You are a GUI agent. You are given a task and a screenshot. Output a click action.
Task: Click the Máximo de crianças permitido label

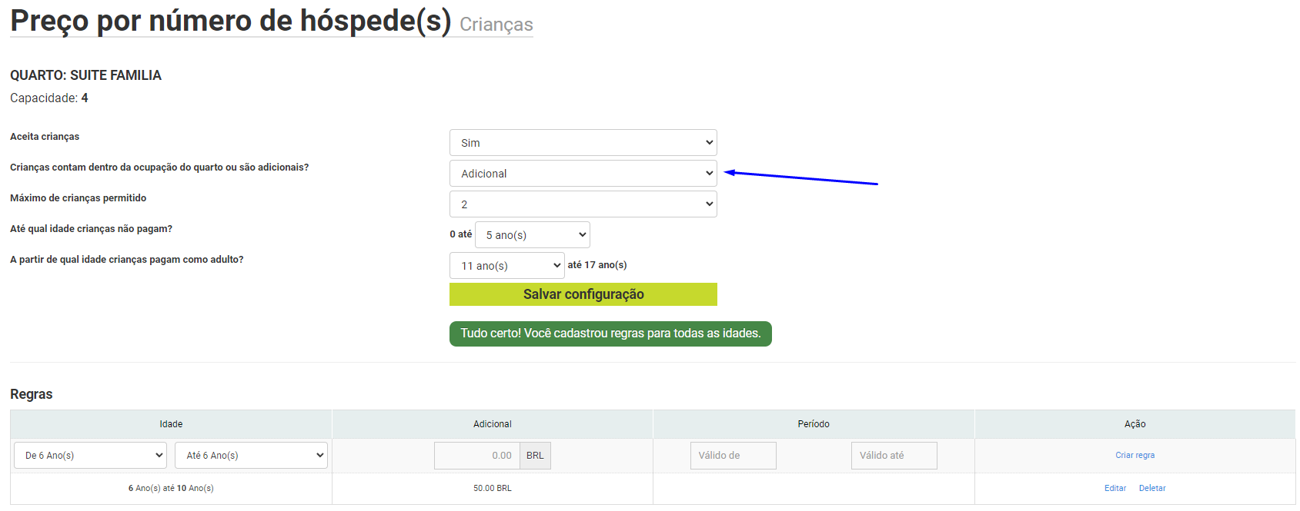tap(78, 198)
